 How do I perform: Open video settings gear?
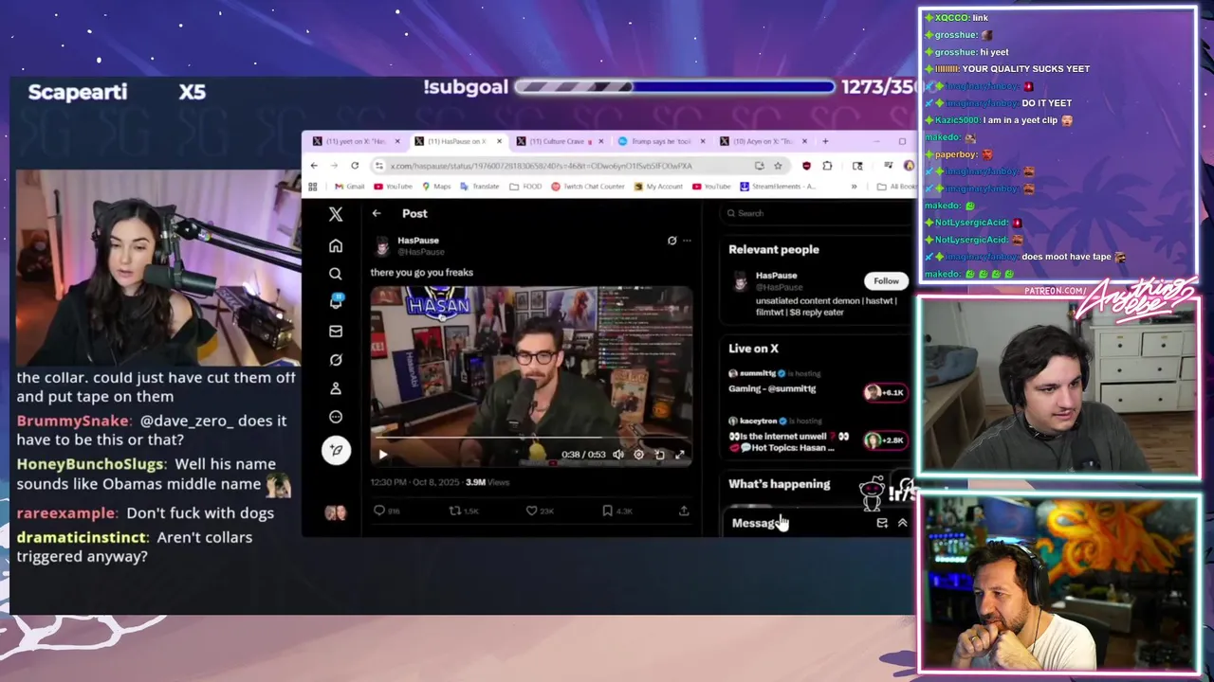click(639, 455)
